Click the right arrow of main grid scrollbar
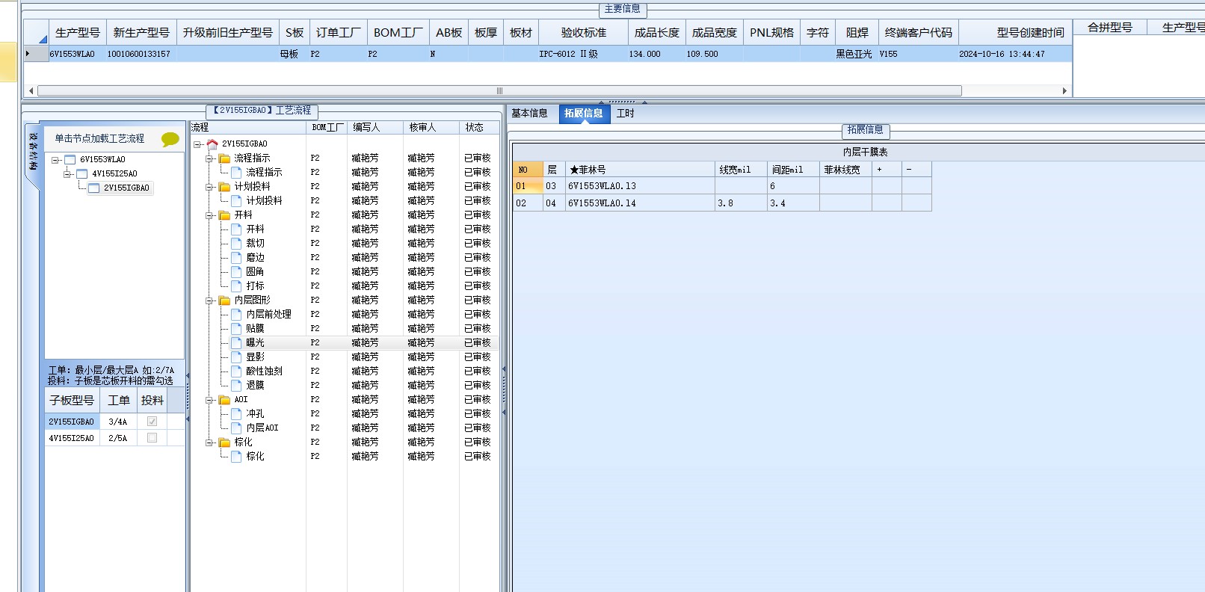1205x592 pixels. coord(1064,90)
